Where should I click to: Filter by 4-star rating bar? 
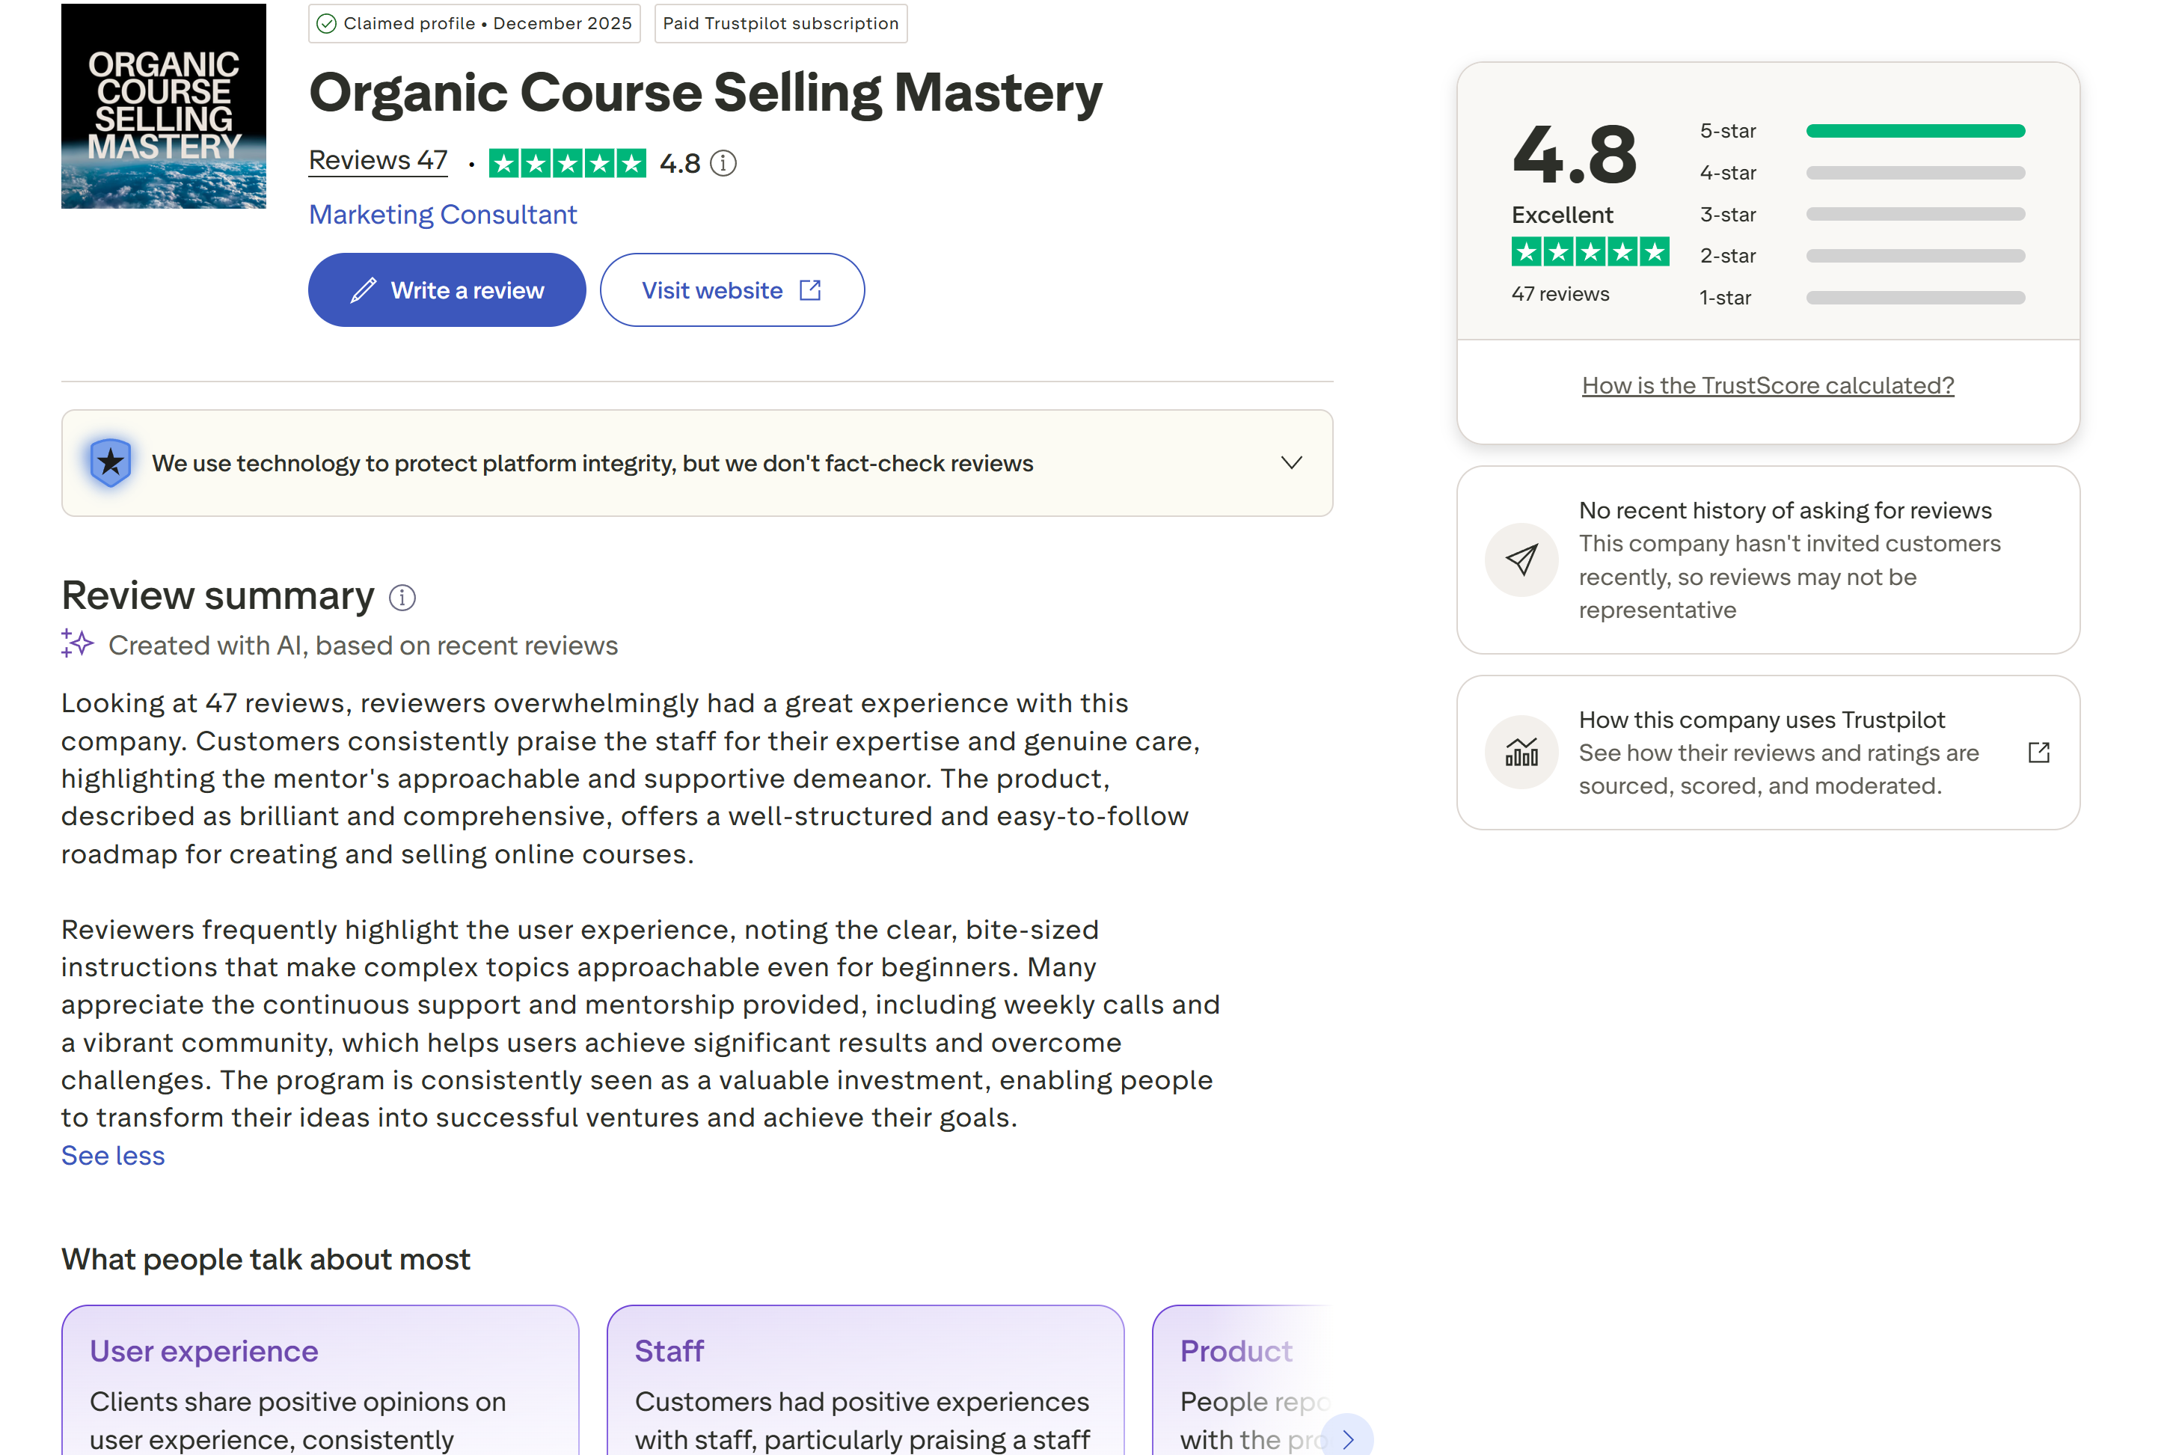pos(1915,173)
